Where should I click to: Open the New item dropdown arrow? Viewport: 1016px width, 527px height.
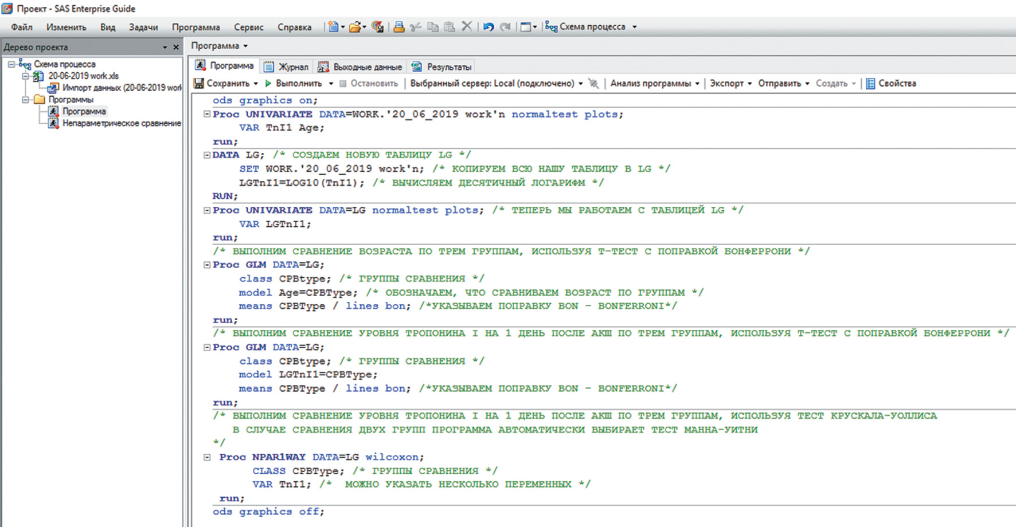click(343, 27)
